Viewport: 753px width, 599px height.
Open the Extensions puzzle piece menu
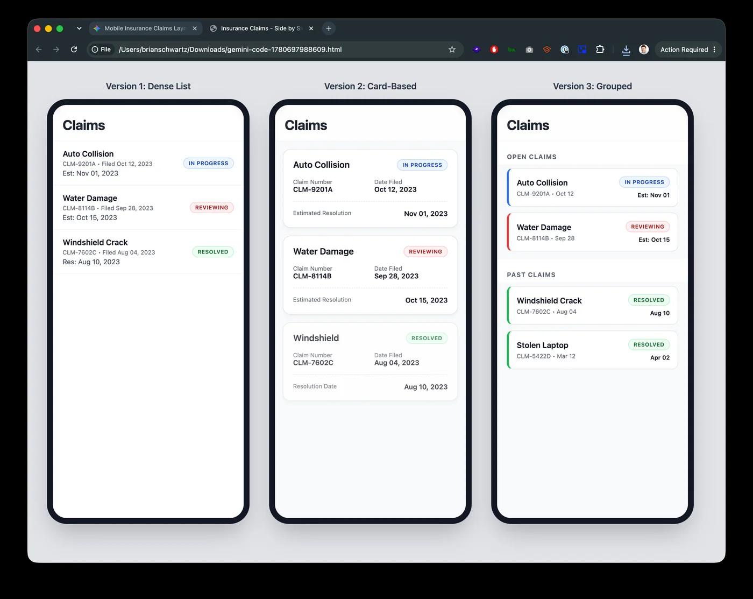(600, 50)
